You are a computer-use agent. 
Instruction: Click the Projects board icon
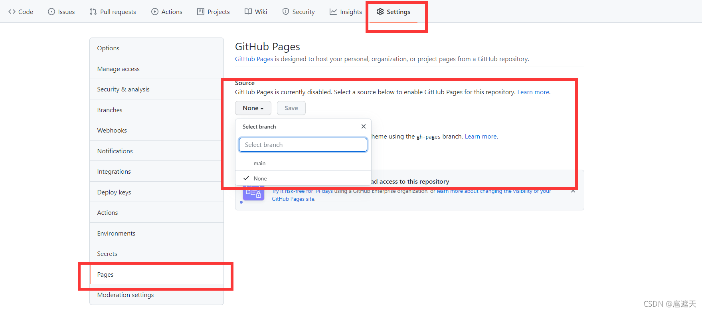[x=201, y=12]
